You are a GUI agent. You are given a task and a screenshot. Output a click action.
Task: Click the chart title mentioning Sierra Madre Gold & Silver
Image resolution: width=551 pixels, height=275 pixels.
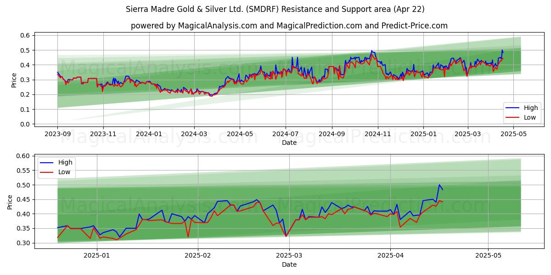point(275,9)
